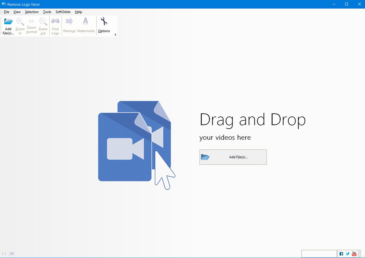The image size is (365, 258).
Task: Open the YouTube link in status bar
Action: tap(354, 254)
